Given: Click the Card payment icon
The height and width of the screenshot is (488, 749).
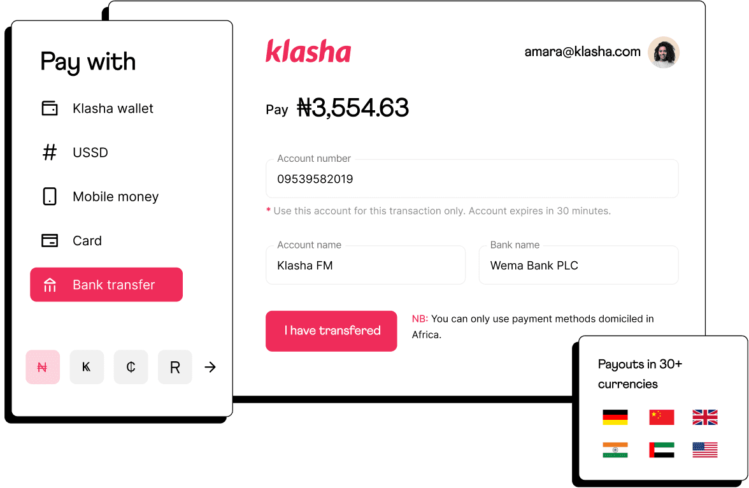Looking at the screenshot, I should point(50,241).
